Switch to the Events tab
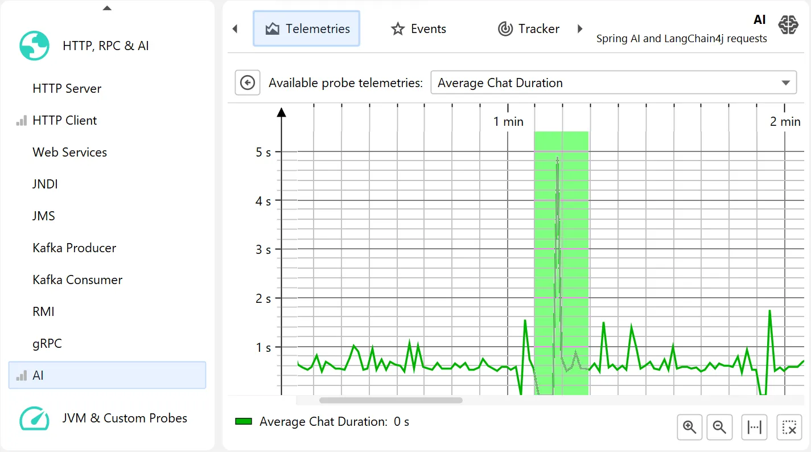 click(418, 28)
